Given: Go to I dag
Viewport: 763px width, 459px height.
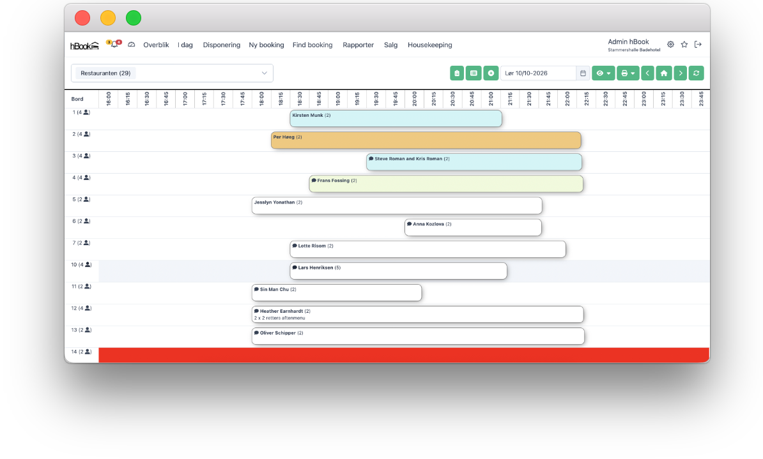Looking at the screenshot, I should point(185,45).
